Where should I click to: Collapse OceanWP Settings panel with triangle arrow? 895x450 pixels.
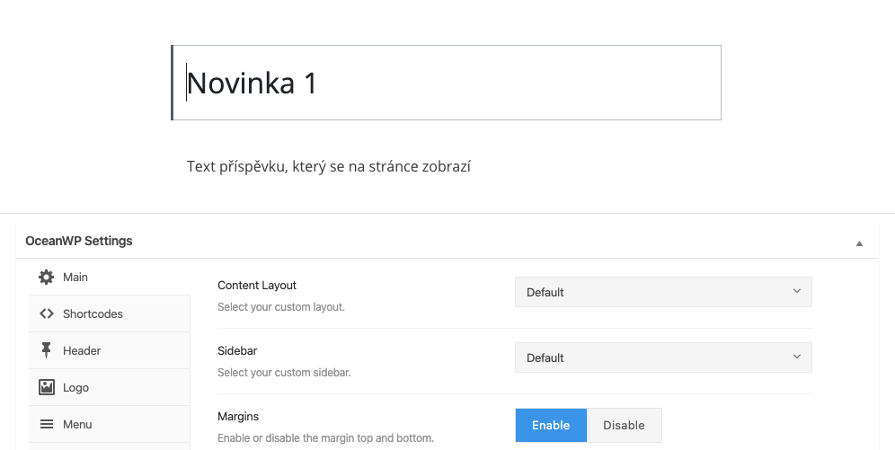859,243
